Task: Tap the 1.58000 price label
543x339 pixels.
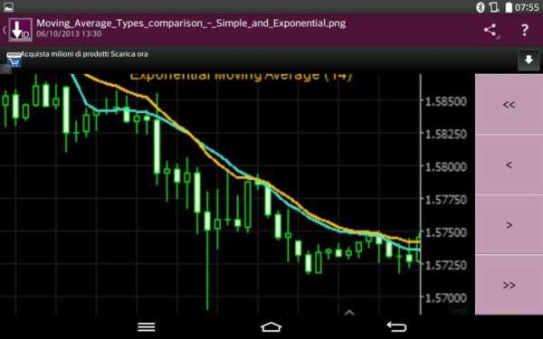Action: point(445,166)
